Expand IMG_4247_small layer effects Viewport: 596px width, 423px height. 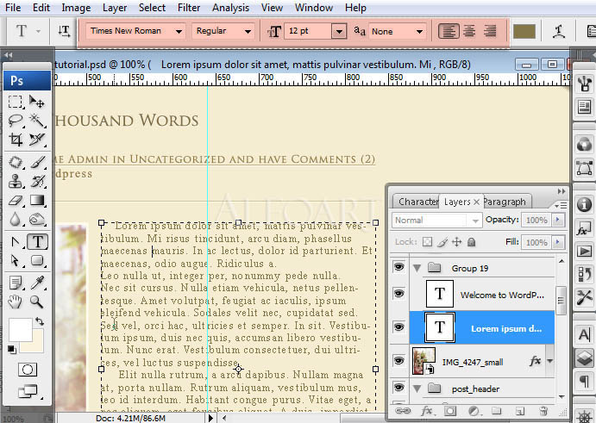tap(550, 361)
